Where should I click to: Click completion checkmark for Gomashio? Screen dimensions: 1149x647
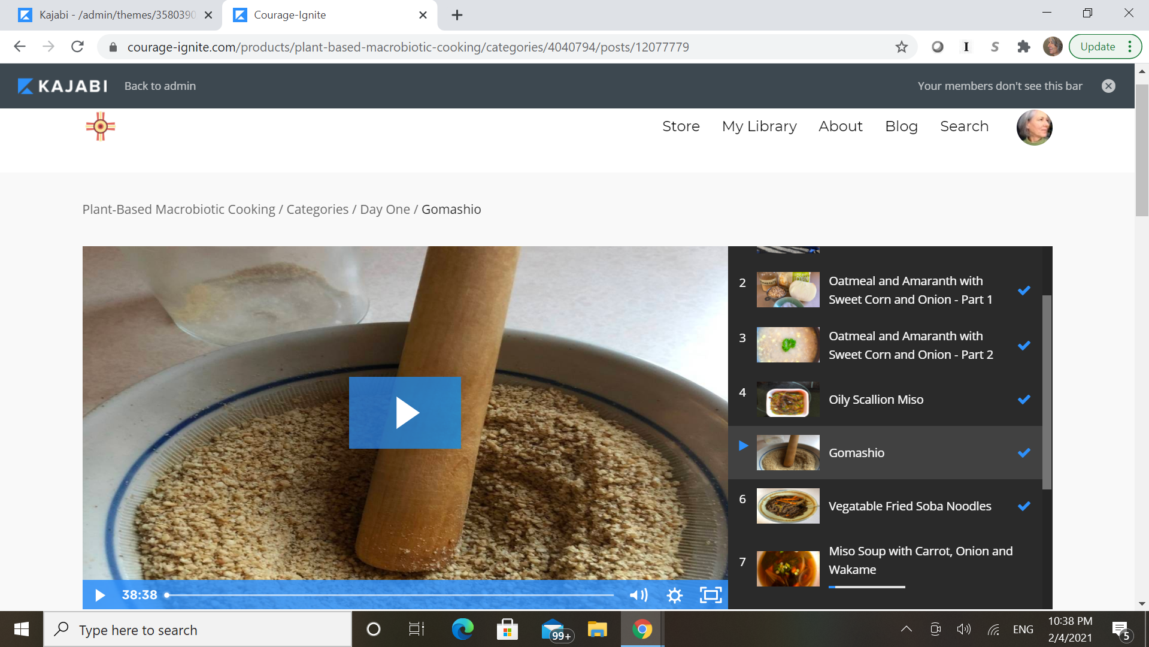tap(1024, 453)
